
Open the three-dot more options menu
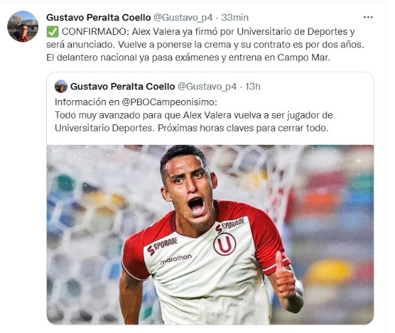click(368, 17)
